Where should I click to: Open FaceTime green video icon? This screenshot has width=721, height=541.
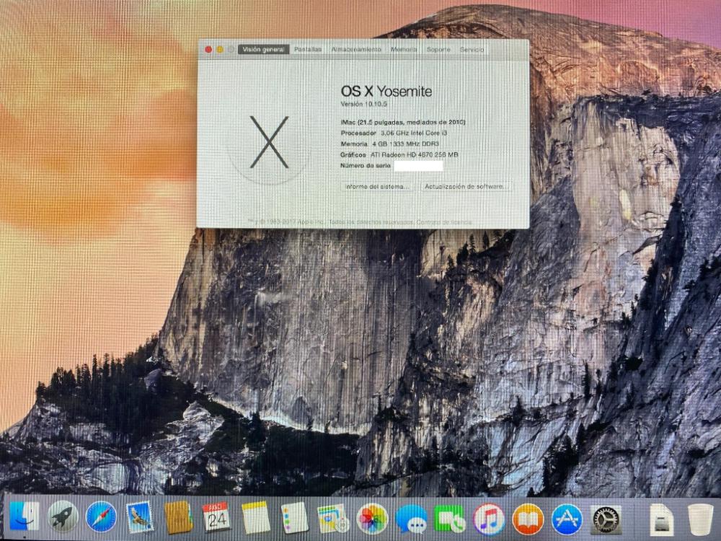tap(449, 519)
